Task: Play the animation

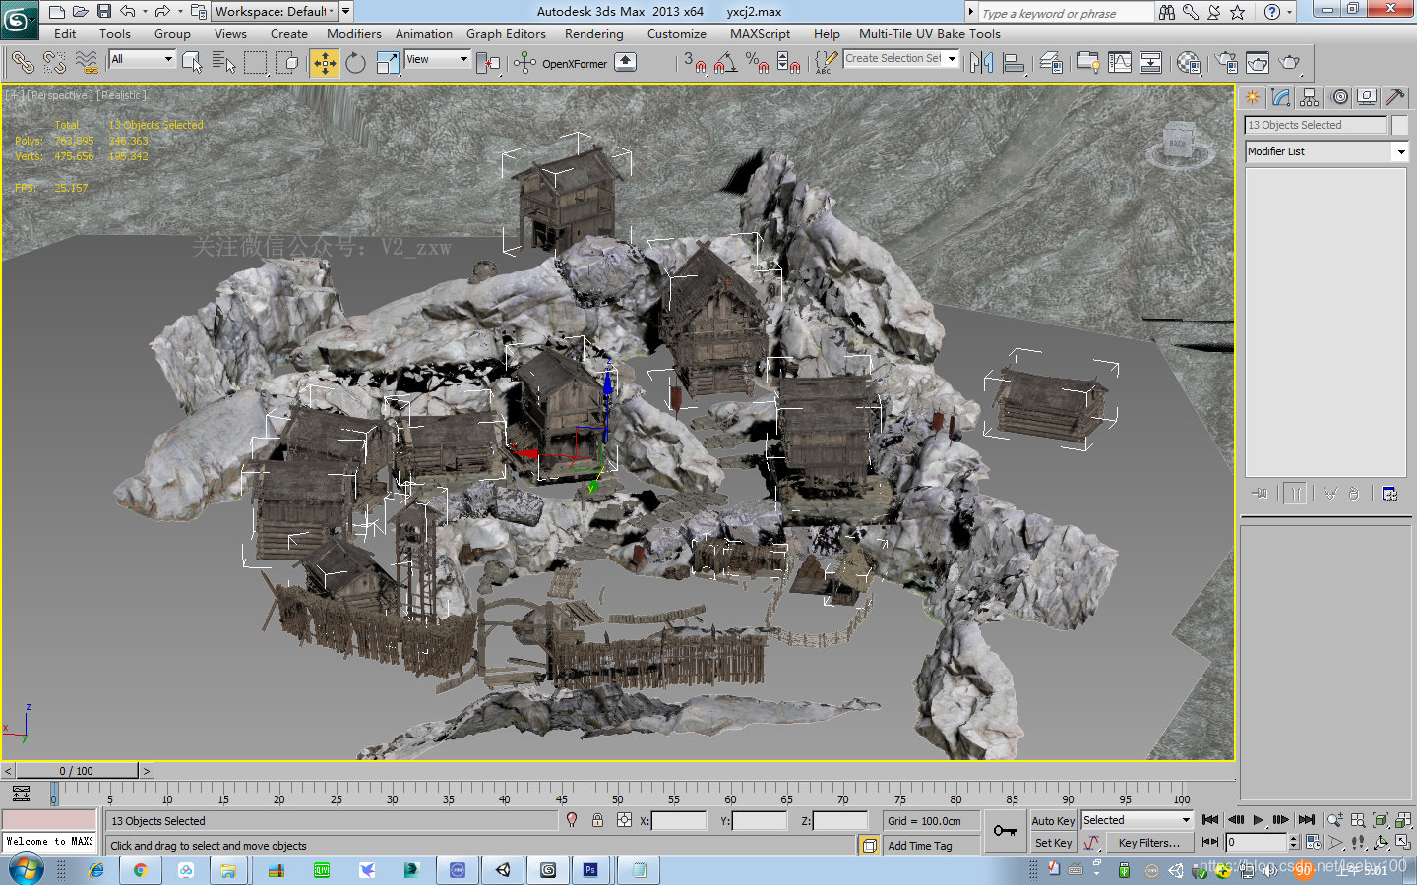Action: tap(1259, 819)
